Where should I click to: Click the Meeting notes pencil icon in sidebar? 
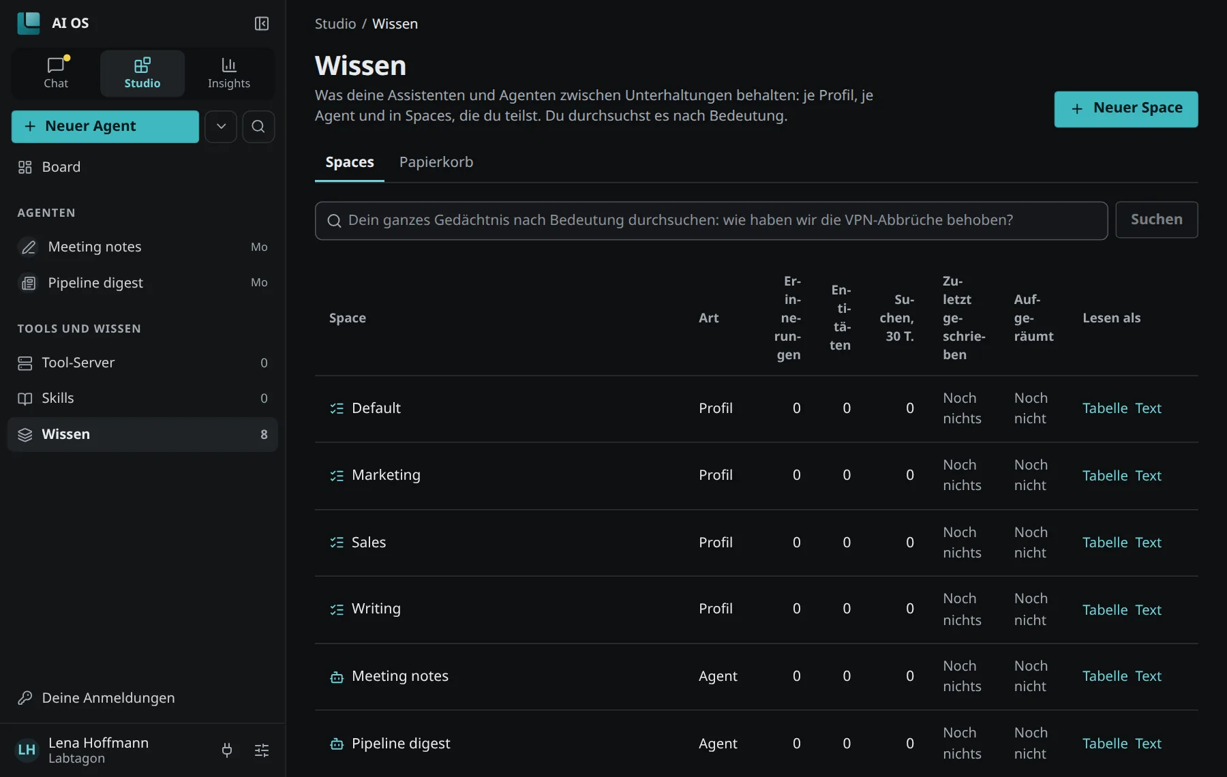[x=29, y=247]
